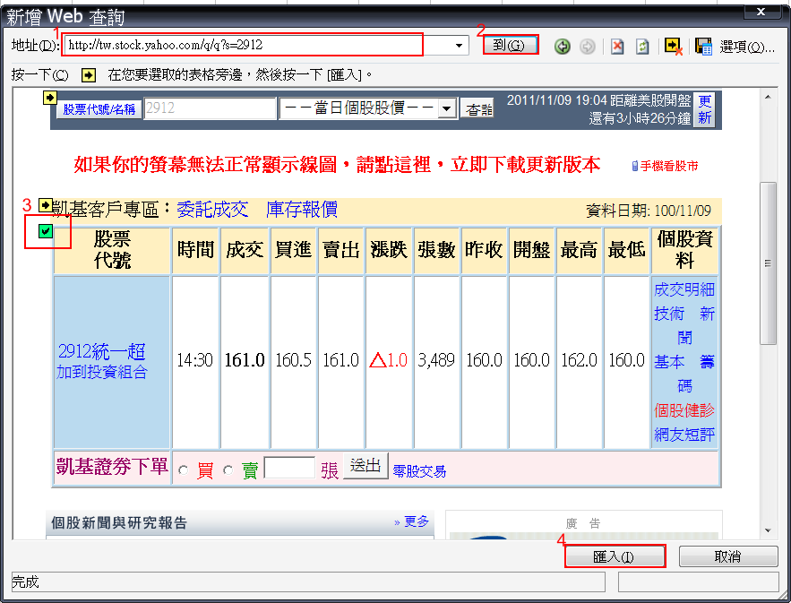Click the 時間 value 14:30
This screenshot has width=791, height=603.
pyautogui.click(x=194, y=360)
